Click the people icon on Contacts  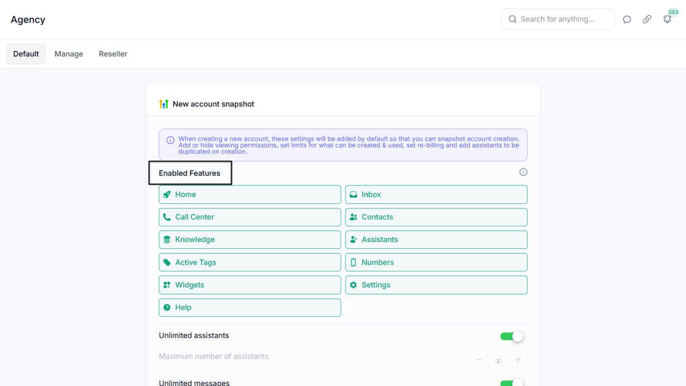353,217
